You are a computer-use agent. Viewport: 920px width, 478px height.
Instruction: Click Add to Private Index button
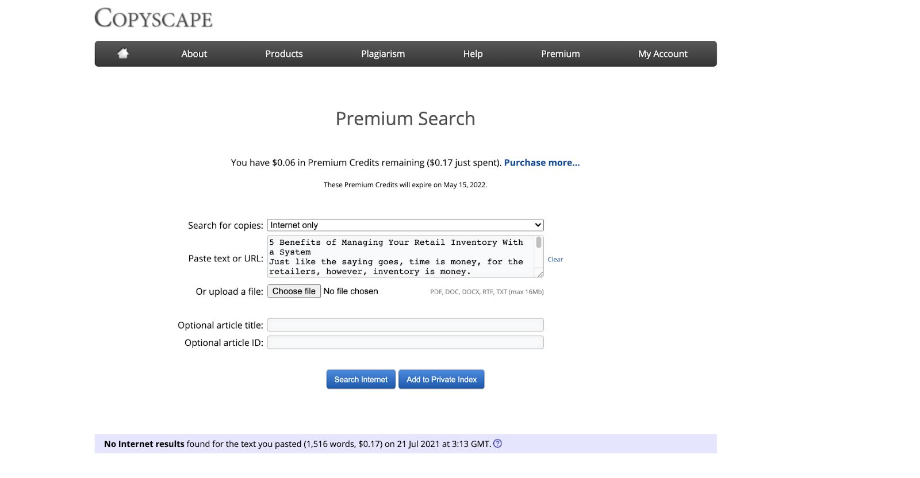[442, 379]
